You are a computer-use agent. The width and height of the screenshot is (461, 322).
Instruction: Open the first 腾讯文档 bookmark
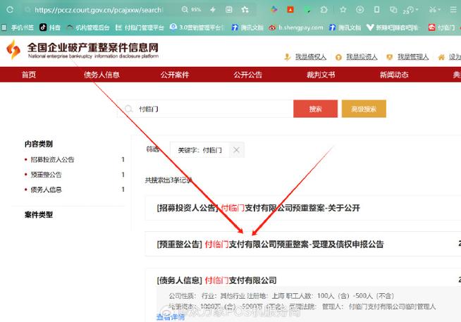point(247,27)
